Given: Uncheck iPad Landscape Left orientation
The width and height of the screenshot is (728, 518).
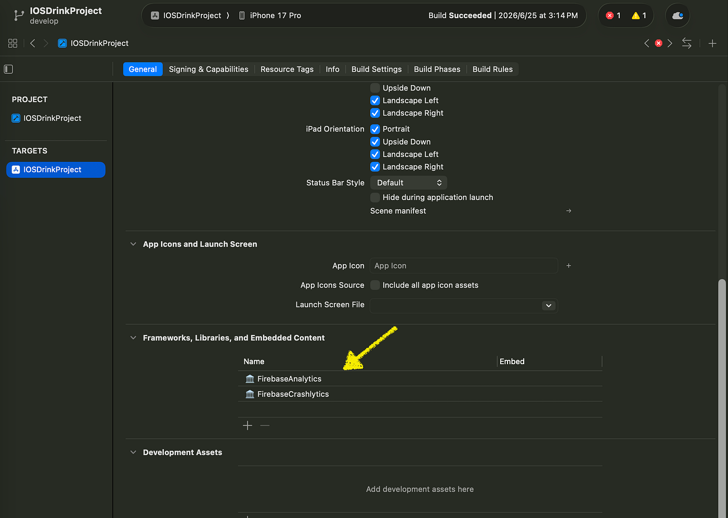Looking at the screenshot, I should (x=375, y=154).
